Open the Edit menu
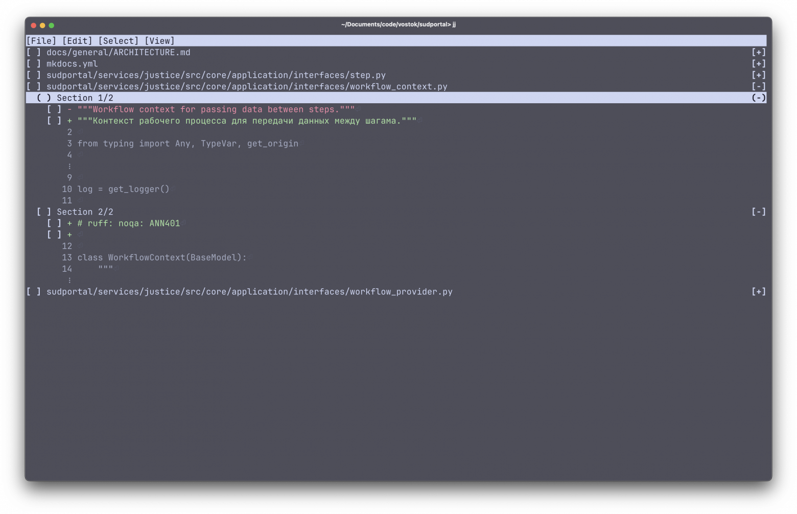Viewport: 797px width, 514px height. coord(77,41)
